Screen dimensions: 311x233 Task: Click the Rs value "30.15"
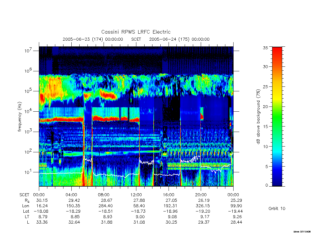[42, 200]
